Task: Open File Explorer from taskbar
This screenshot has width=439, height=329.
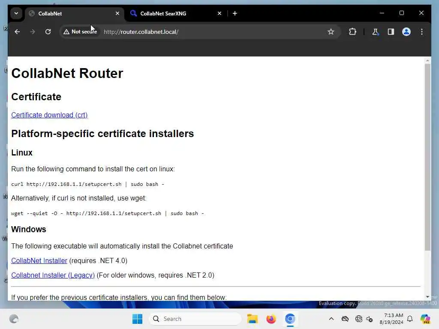Action: (252, 319)
